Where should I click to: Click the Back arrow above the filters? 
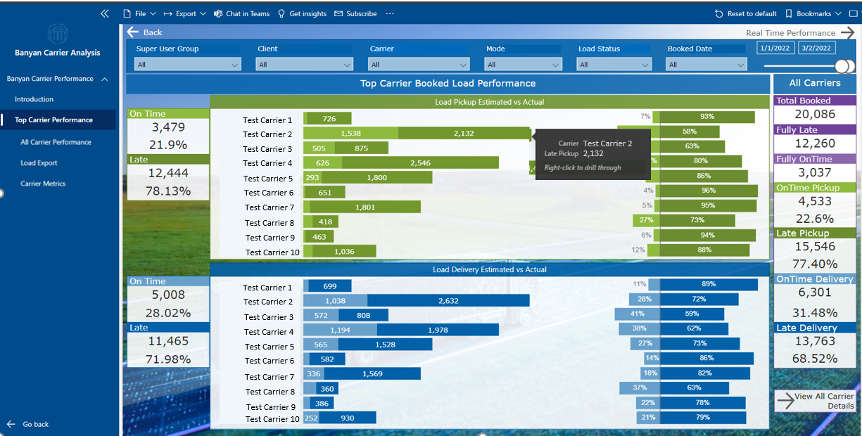pyautogui.click(x=133, y=32)
